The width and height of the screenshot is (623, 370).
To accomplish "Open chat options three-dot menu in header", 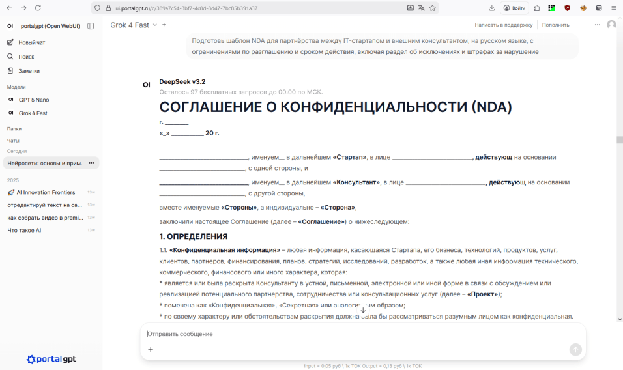I will pyautogui.click(x=597, y=25).
